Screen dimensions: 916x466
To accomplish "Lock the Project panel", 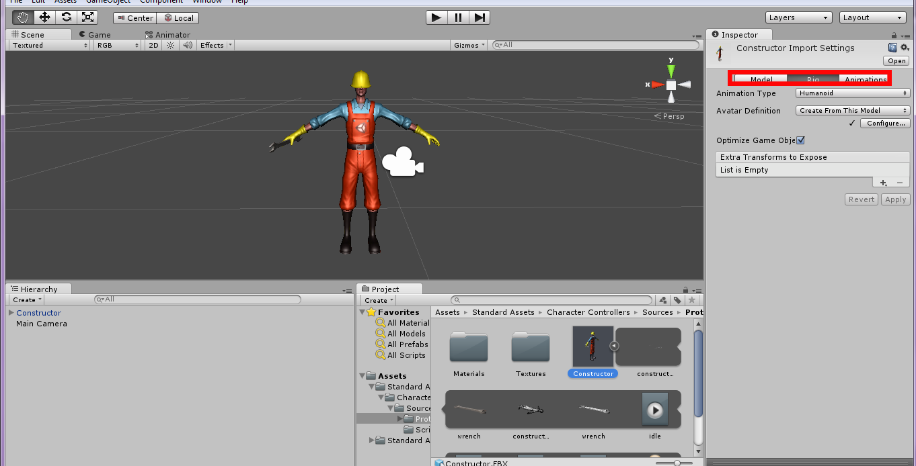I will (x=685, y=290).
